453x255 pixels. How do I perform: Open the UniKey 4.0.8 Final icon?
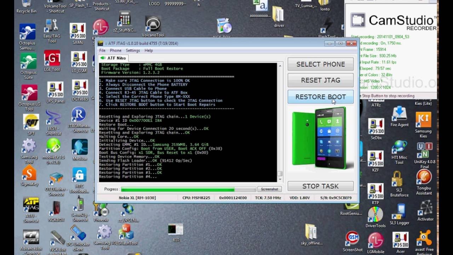point(425,155)
